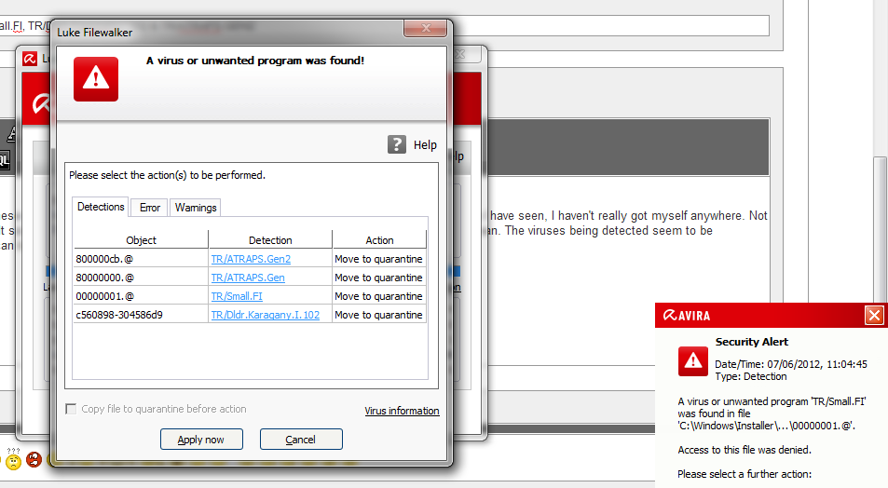Open the TR/Dldr.Karagany.I.102 detection link
The height and width of the screenshot is (488, 888).
point(265,315)
